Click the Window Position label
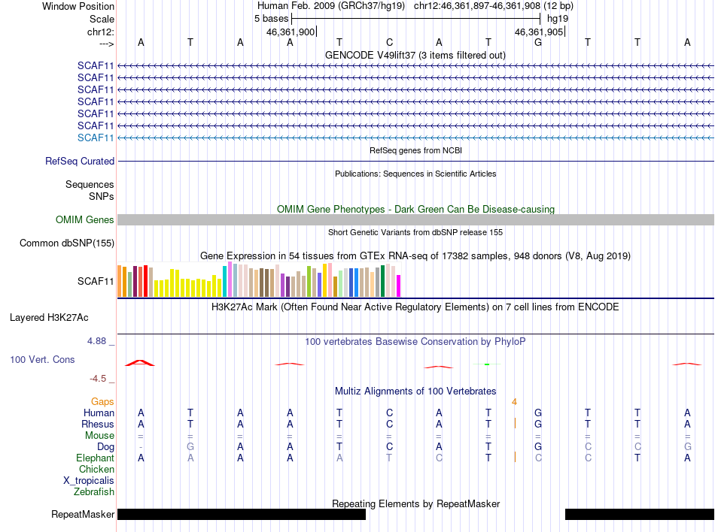This screenshot has width=715, height=532. point(78,6)
